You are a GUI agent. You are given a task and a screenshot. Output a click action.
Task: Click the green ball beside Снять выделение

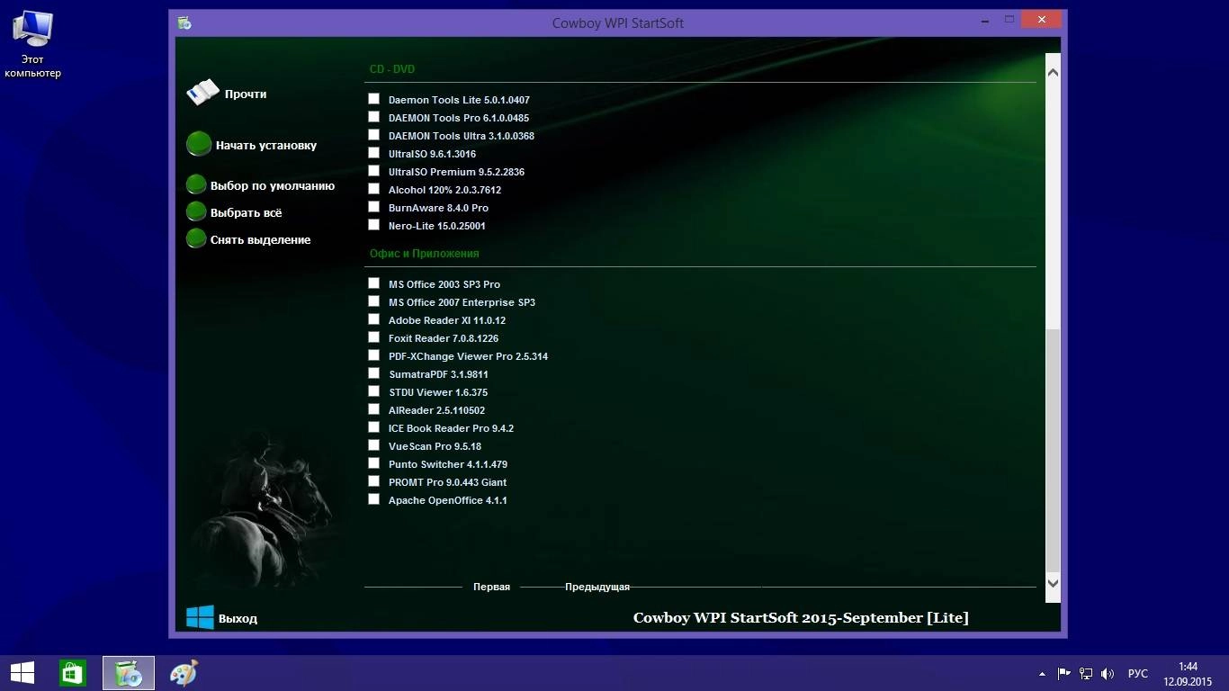tap(196, 238)
